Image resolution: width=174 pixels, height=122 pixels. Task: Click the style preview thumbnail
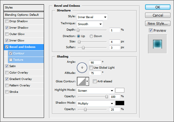pos(157,44)
